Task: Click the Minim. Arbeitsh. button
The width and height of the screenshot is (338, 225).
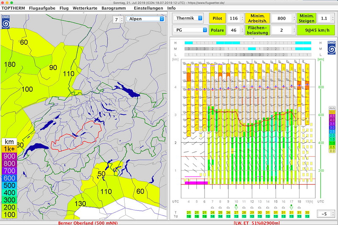Action: pyautogui.click(x=257, y=18)
